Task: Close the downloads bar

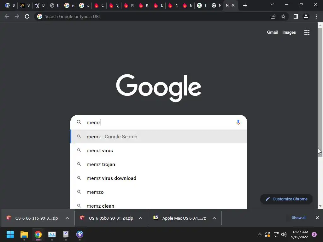Action: pos(317,218)
